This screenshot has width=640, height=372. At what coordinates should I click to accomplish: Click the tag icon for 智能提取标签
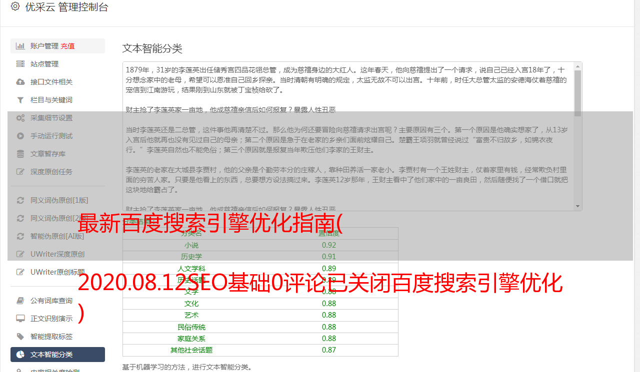click(20, 337)
